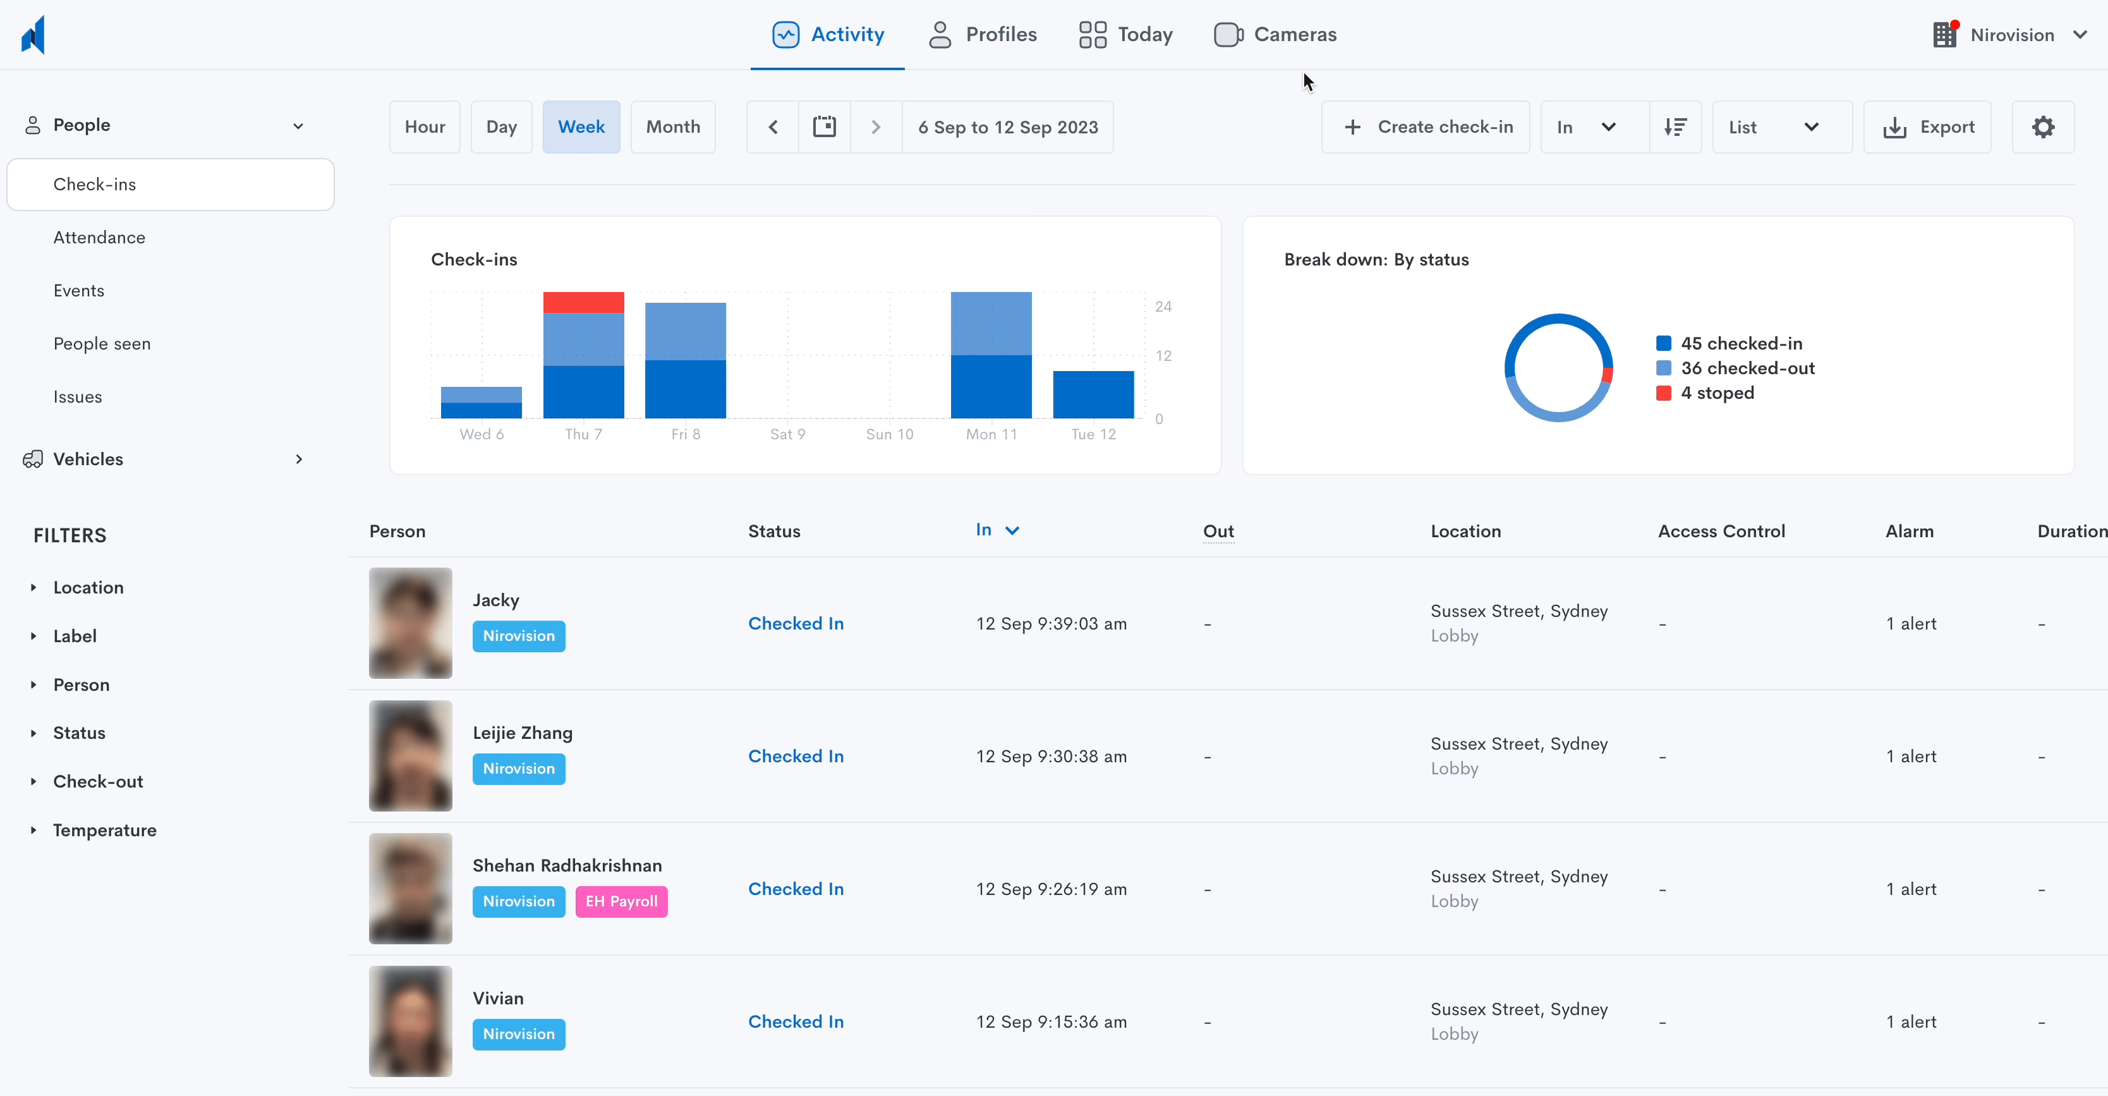The height and width of the screenshot is (1096, 2108).
Task: Open Events in the sidebar
Action: 78,291
